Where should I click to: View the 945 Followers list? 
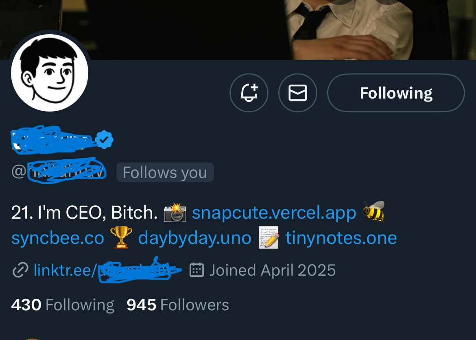pyautogui.click(x=178, y=305)
